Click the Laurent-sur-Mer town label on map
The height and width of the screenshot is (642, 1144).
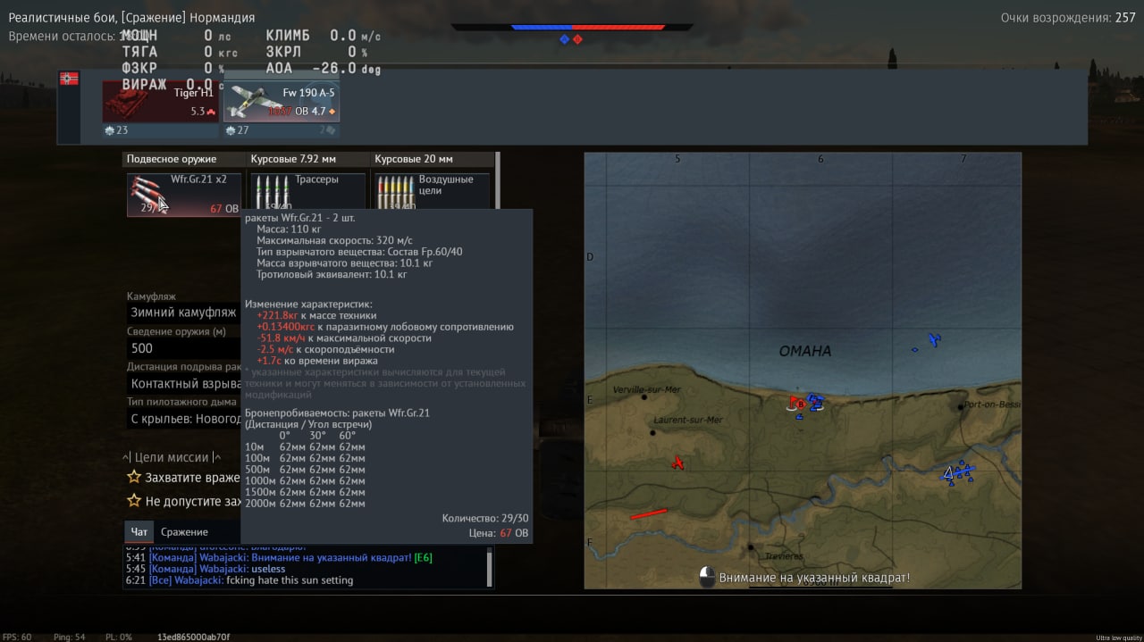(x=688, y=420)
